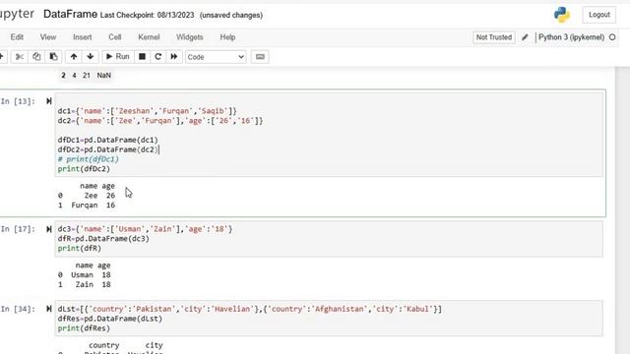
Task: Click output row 'Usman 18'
Action: pyautogui.click(x=84, y=275)
